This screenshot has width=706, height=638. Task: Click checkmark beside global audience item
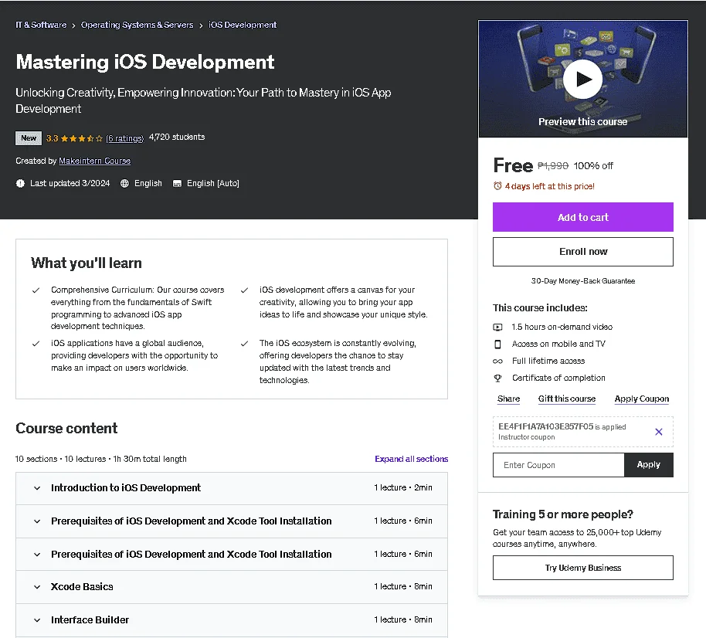pos(36,344)
